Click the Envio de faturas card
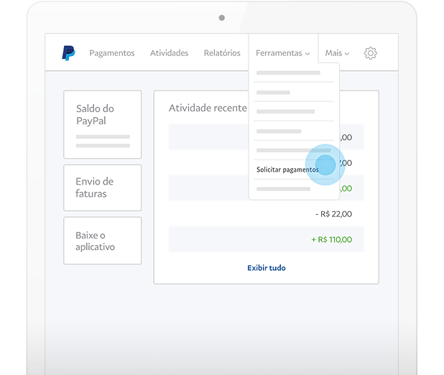Screen dimensions: 444x375 [x=102, y=187]
